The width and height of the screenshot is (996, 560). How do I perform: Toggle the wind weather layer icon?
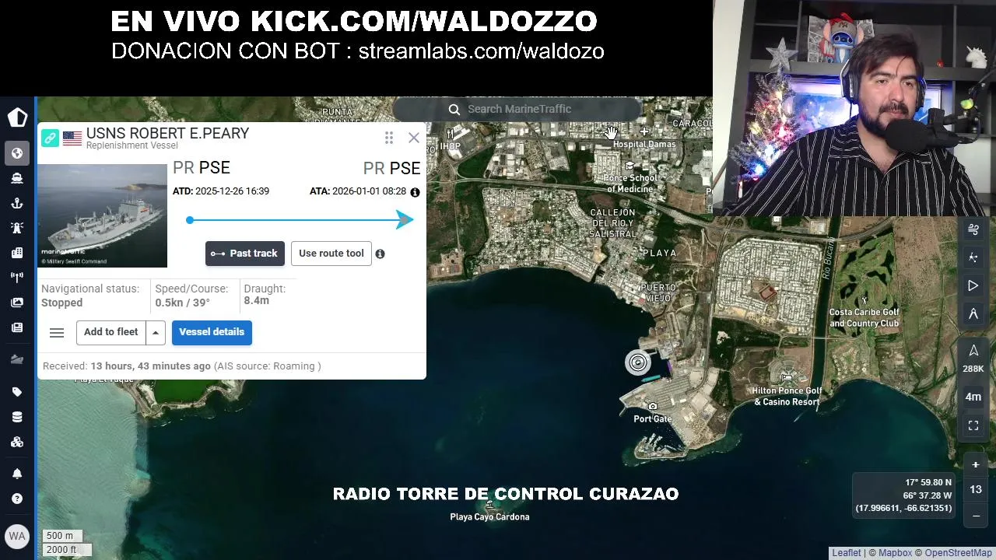point(973,229)
